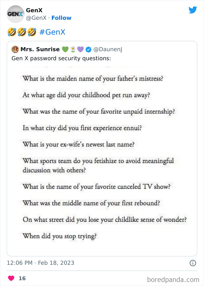Click the red heart like icon
The height and width of the screenshot is (286, 204).
point(11,278)
